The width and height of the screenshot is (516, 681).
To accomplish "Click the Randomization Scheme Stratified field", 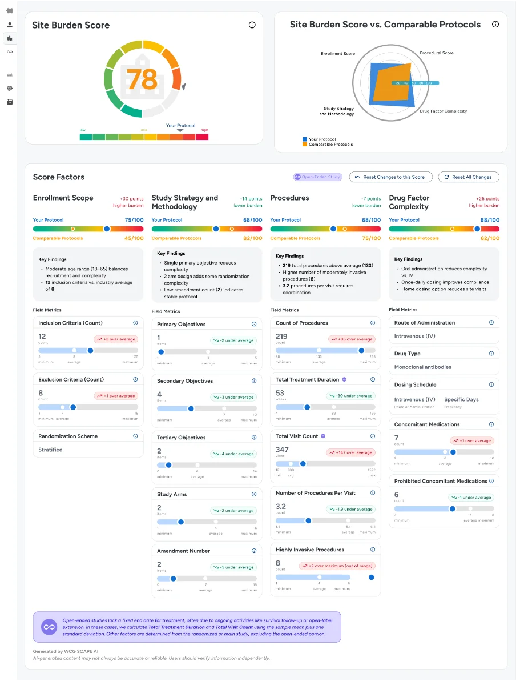I will pos(51,450).
